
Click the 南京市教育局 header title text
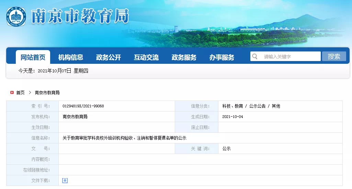point(80,16)
